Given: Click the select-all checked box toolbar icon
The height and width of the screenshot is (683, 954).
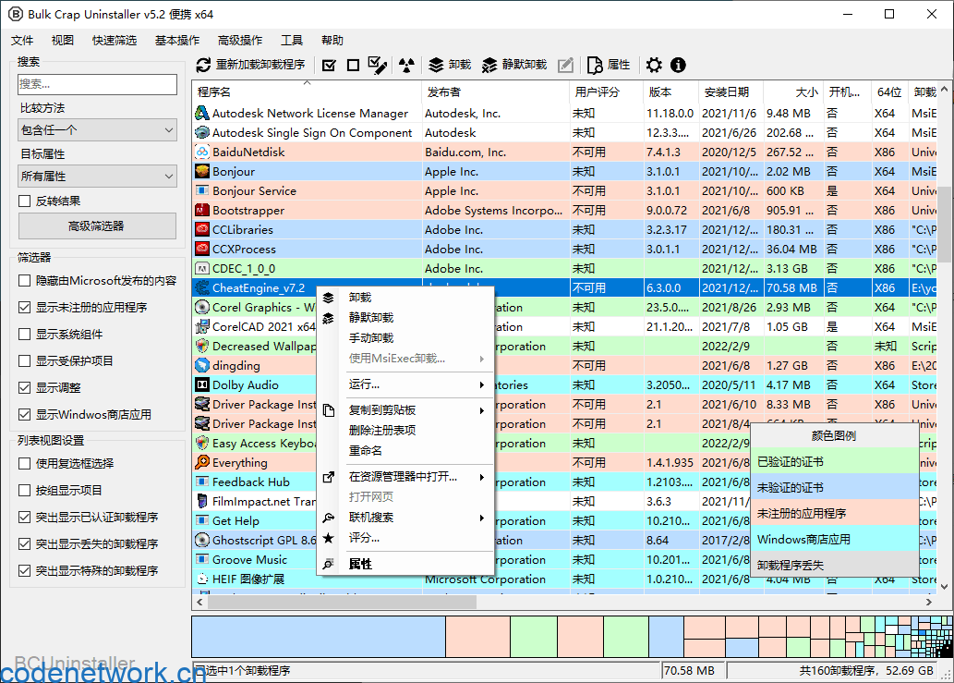Looking at the screenshot, I should coord(329,65).
